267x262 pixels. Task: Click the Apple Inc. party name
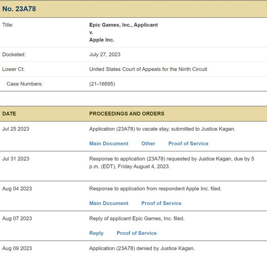point(102,40)
